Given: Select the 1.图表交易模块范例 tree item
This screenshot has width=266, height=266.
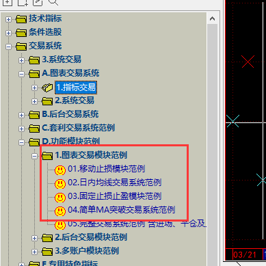Looking at the screenshot, I should pos(91,155).
